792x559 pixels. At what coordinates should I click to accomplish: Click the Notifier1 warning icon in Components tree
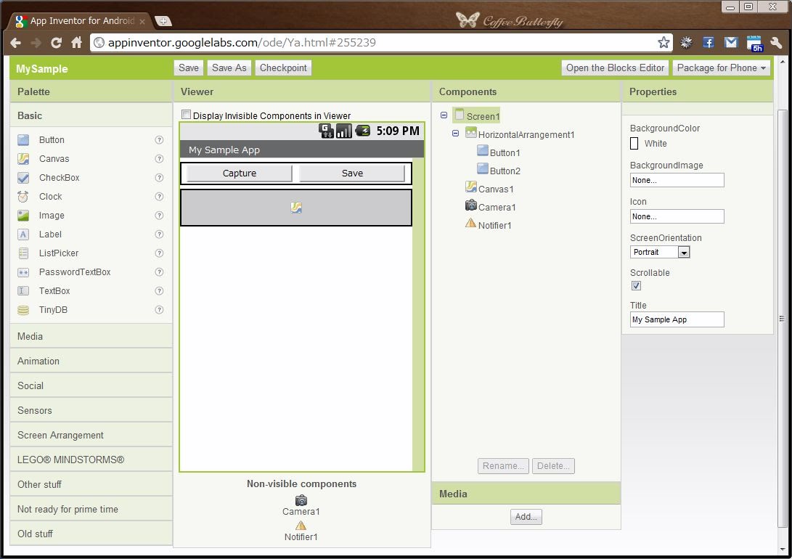tap(470, 224)
